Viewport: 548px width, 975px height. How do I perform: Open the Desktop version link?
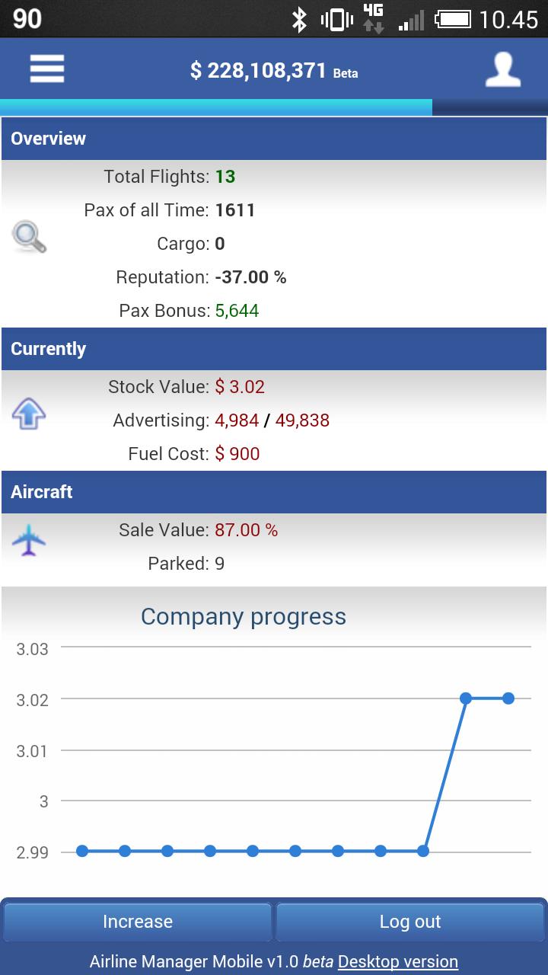[x=398, y=961]
